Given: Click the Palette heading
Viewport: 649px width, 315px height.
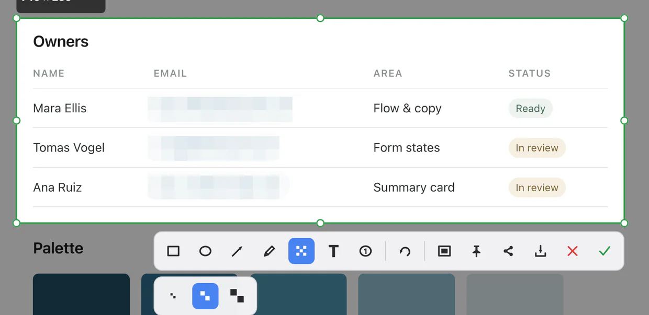Looking at the screenshot, I should 58,248.
